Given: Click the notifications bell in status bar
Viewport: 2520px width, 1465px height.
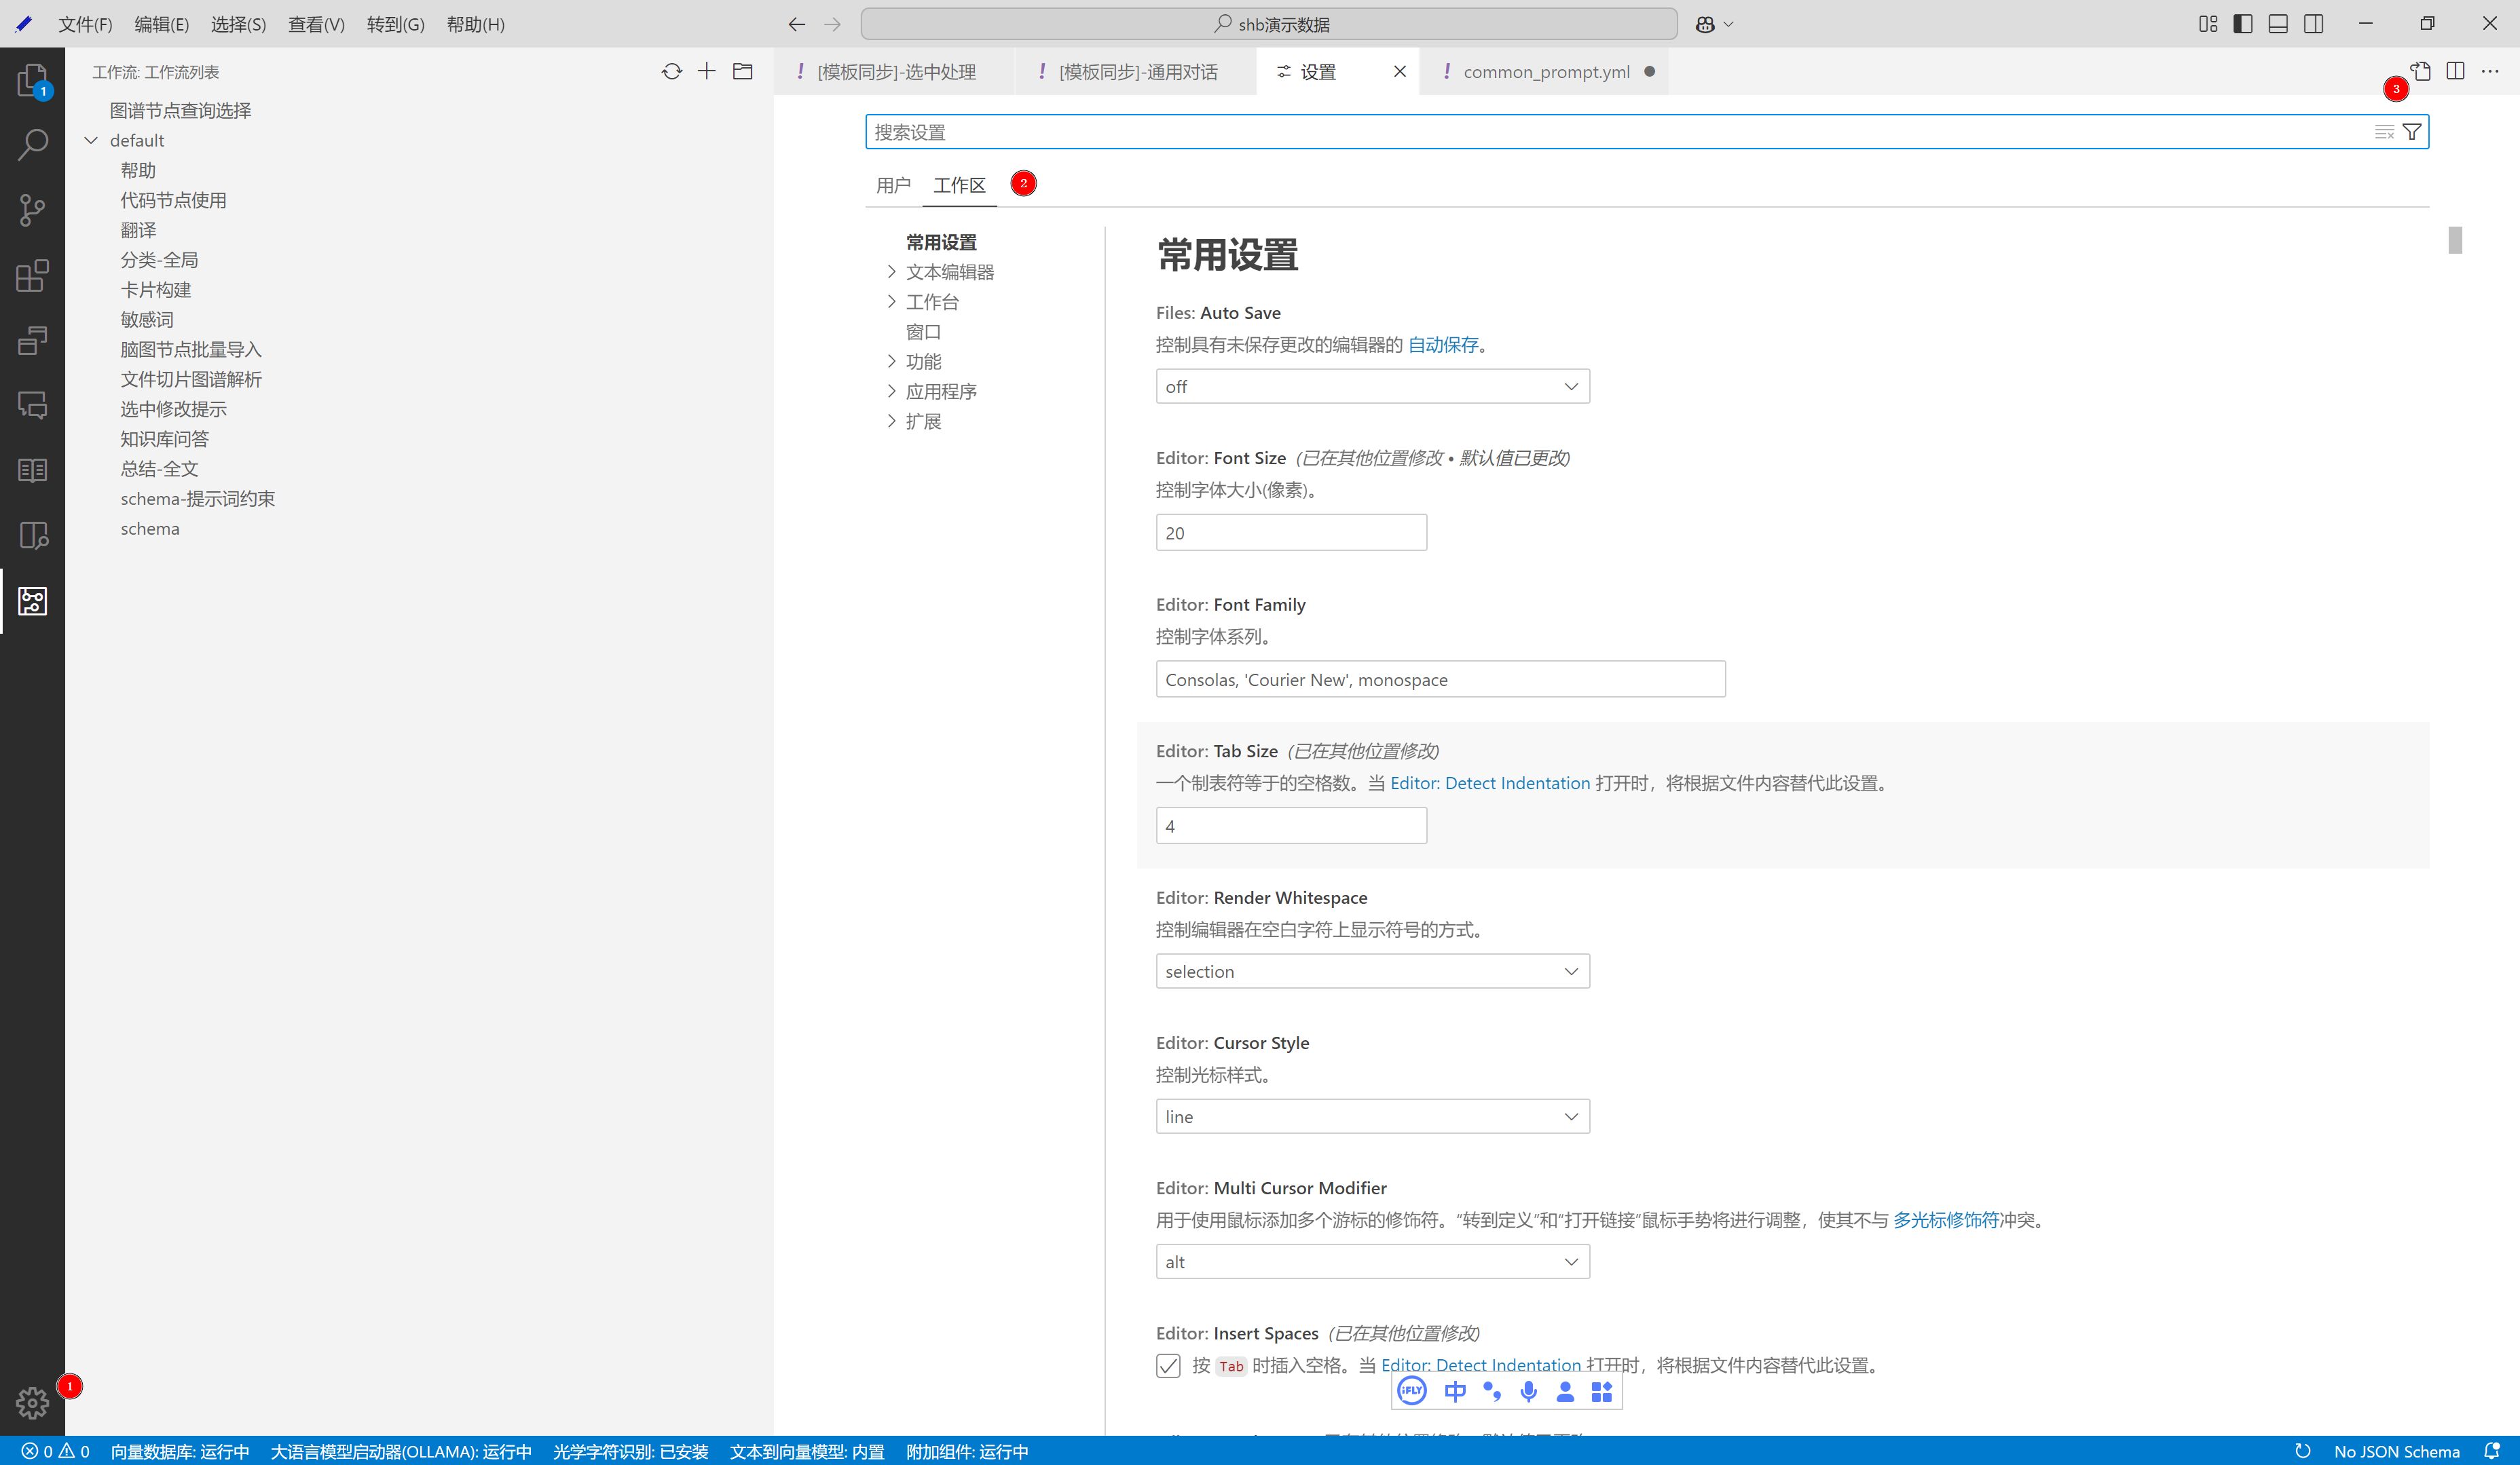Looking at the screenshot, I should (x=2491, y=1451).
